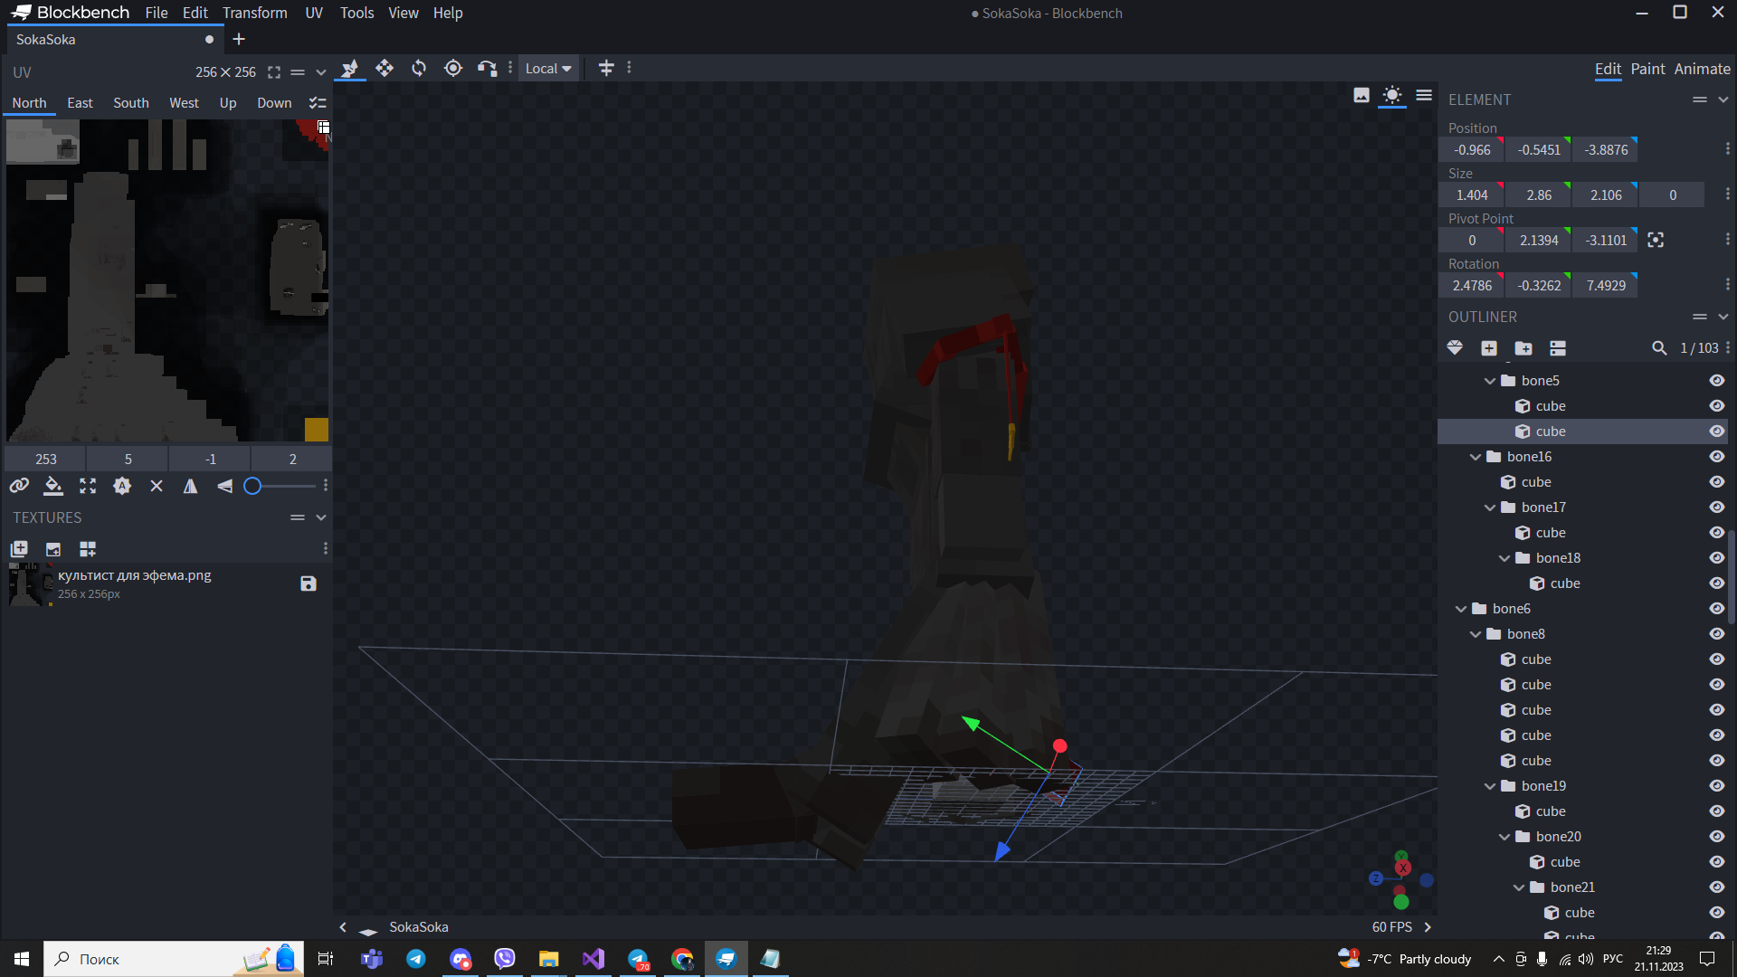This screenshot has height=977, width=1737.
Task: Toggle visibility of bone19 group
Action: tap(1717, 786)
